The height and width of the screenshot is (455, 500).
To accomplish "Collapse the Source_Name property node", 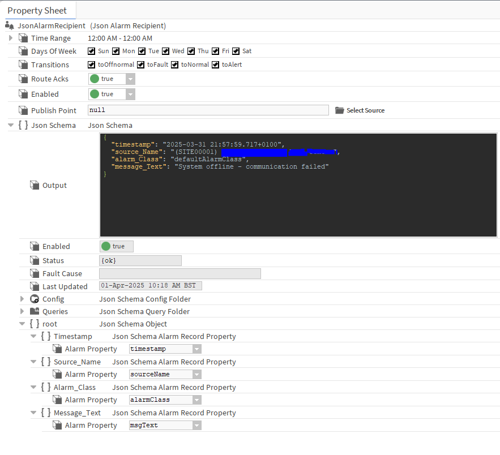I will 33,362.
